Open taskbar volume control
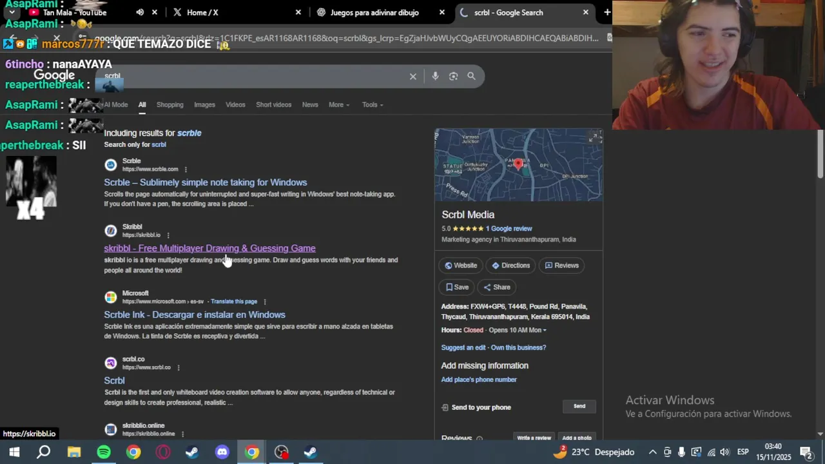Viewport: 825px width, 464px height. click(725, 452)
